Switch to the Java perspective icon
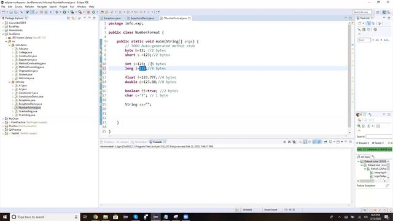The height and width of the screenshot is (221, 393). [x=384, y=12]
